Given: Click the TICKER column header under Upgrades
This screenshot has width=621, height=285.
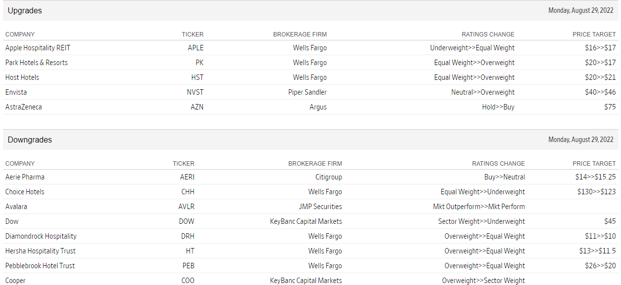Looking at the screenshot, I should pos(193,35).
